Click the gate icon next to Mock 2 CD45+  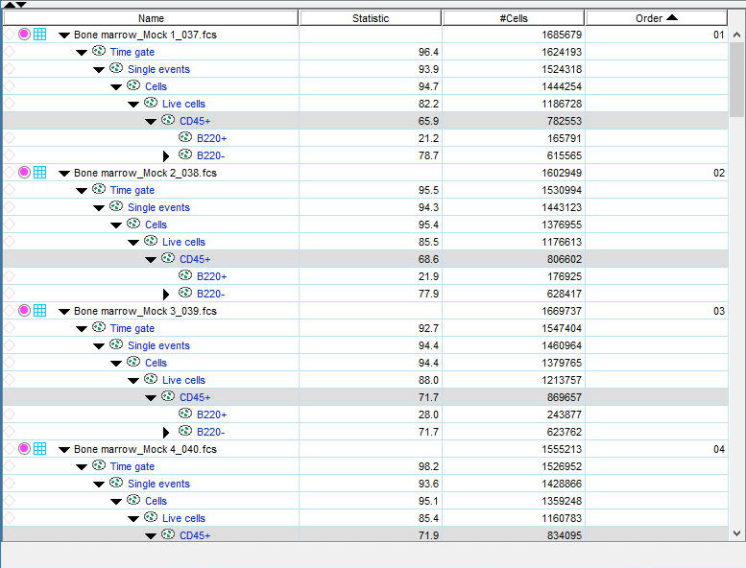coord(168,259)
